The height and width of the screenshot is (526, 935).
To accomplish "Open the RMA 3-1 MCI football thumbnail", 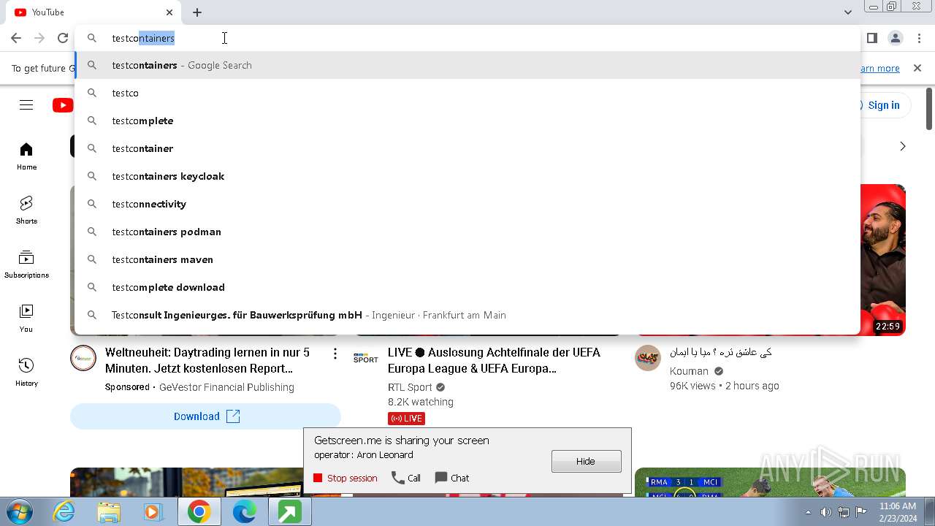I will [770, 482].
